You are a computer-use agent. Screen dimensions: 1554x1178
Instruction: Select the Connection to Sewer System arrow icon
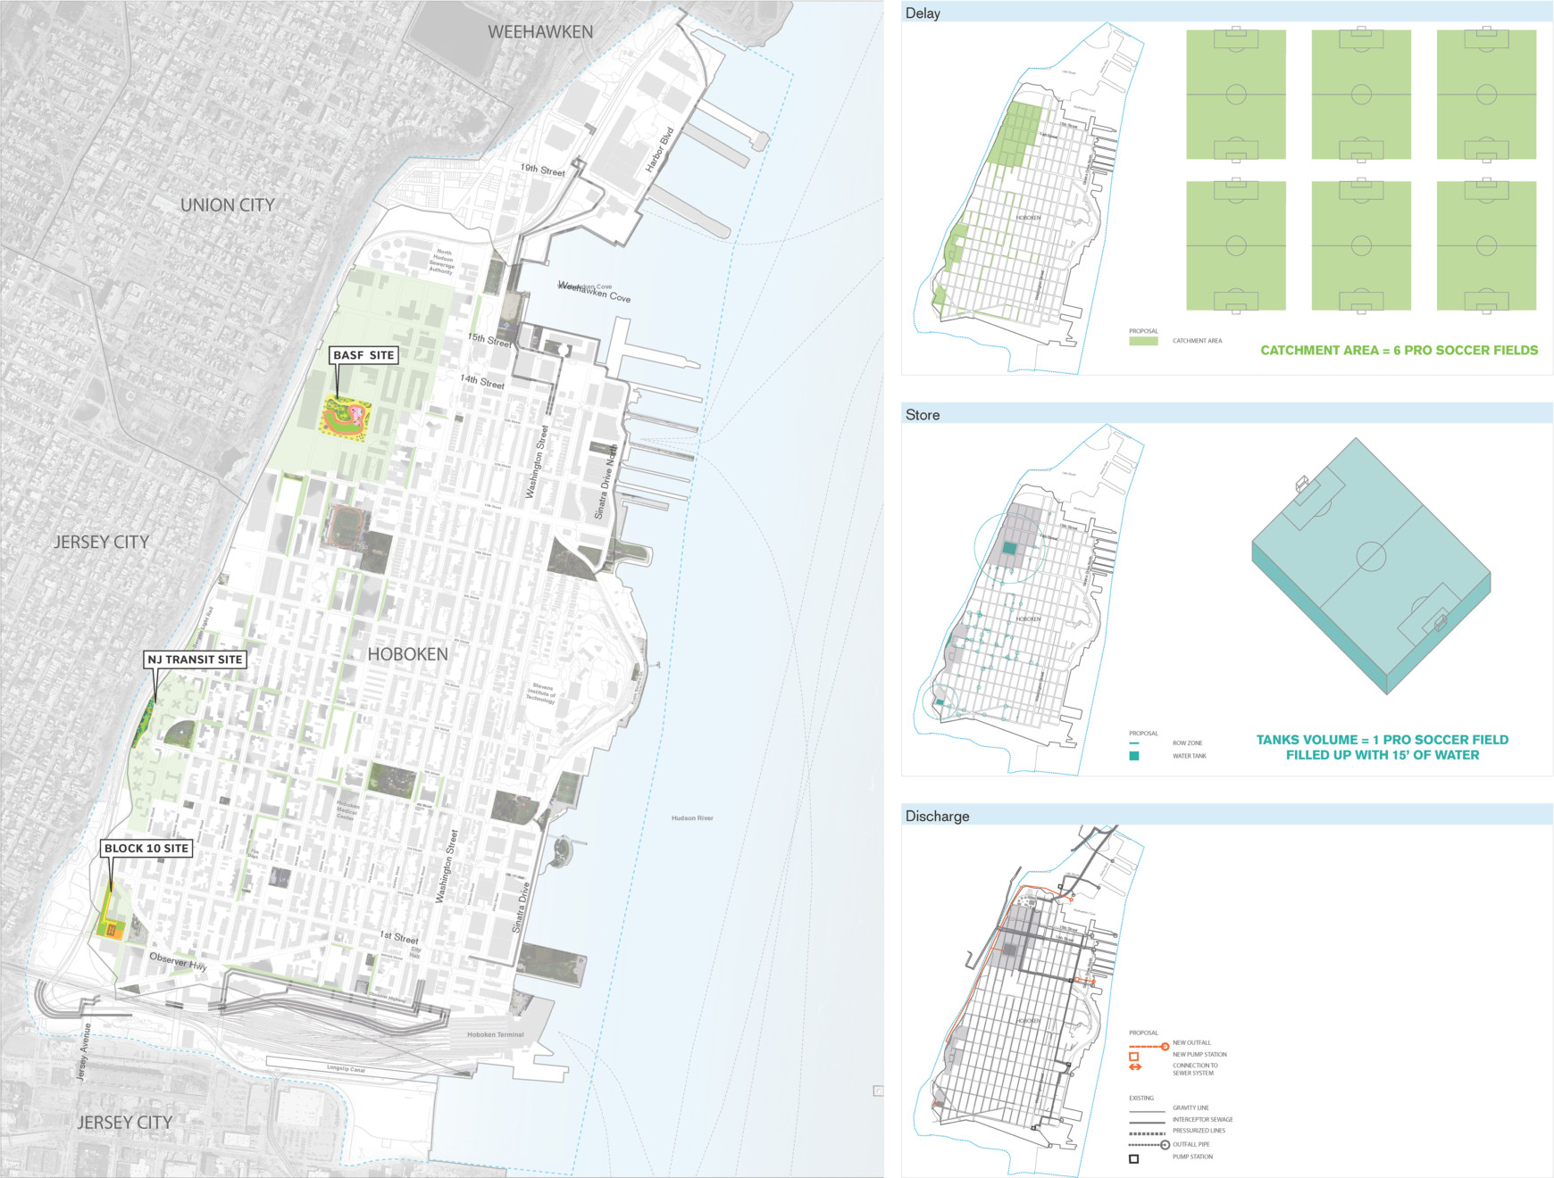pos(1134,1067)
